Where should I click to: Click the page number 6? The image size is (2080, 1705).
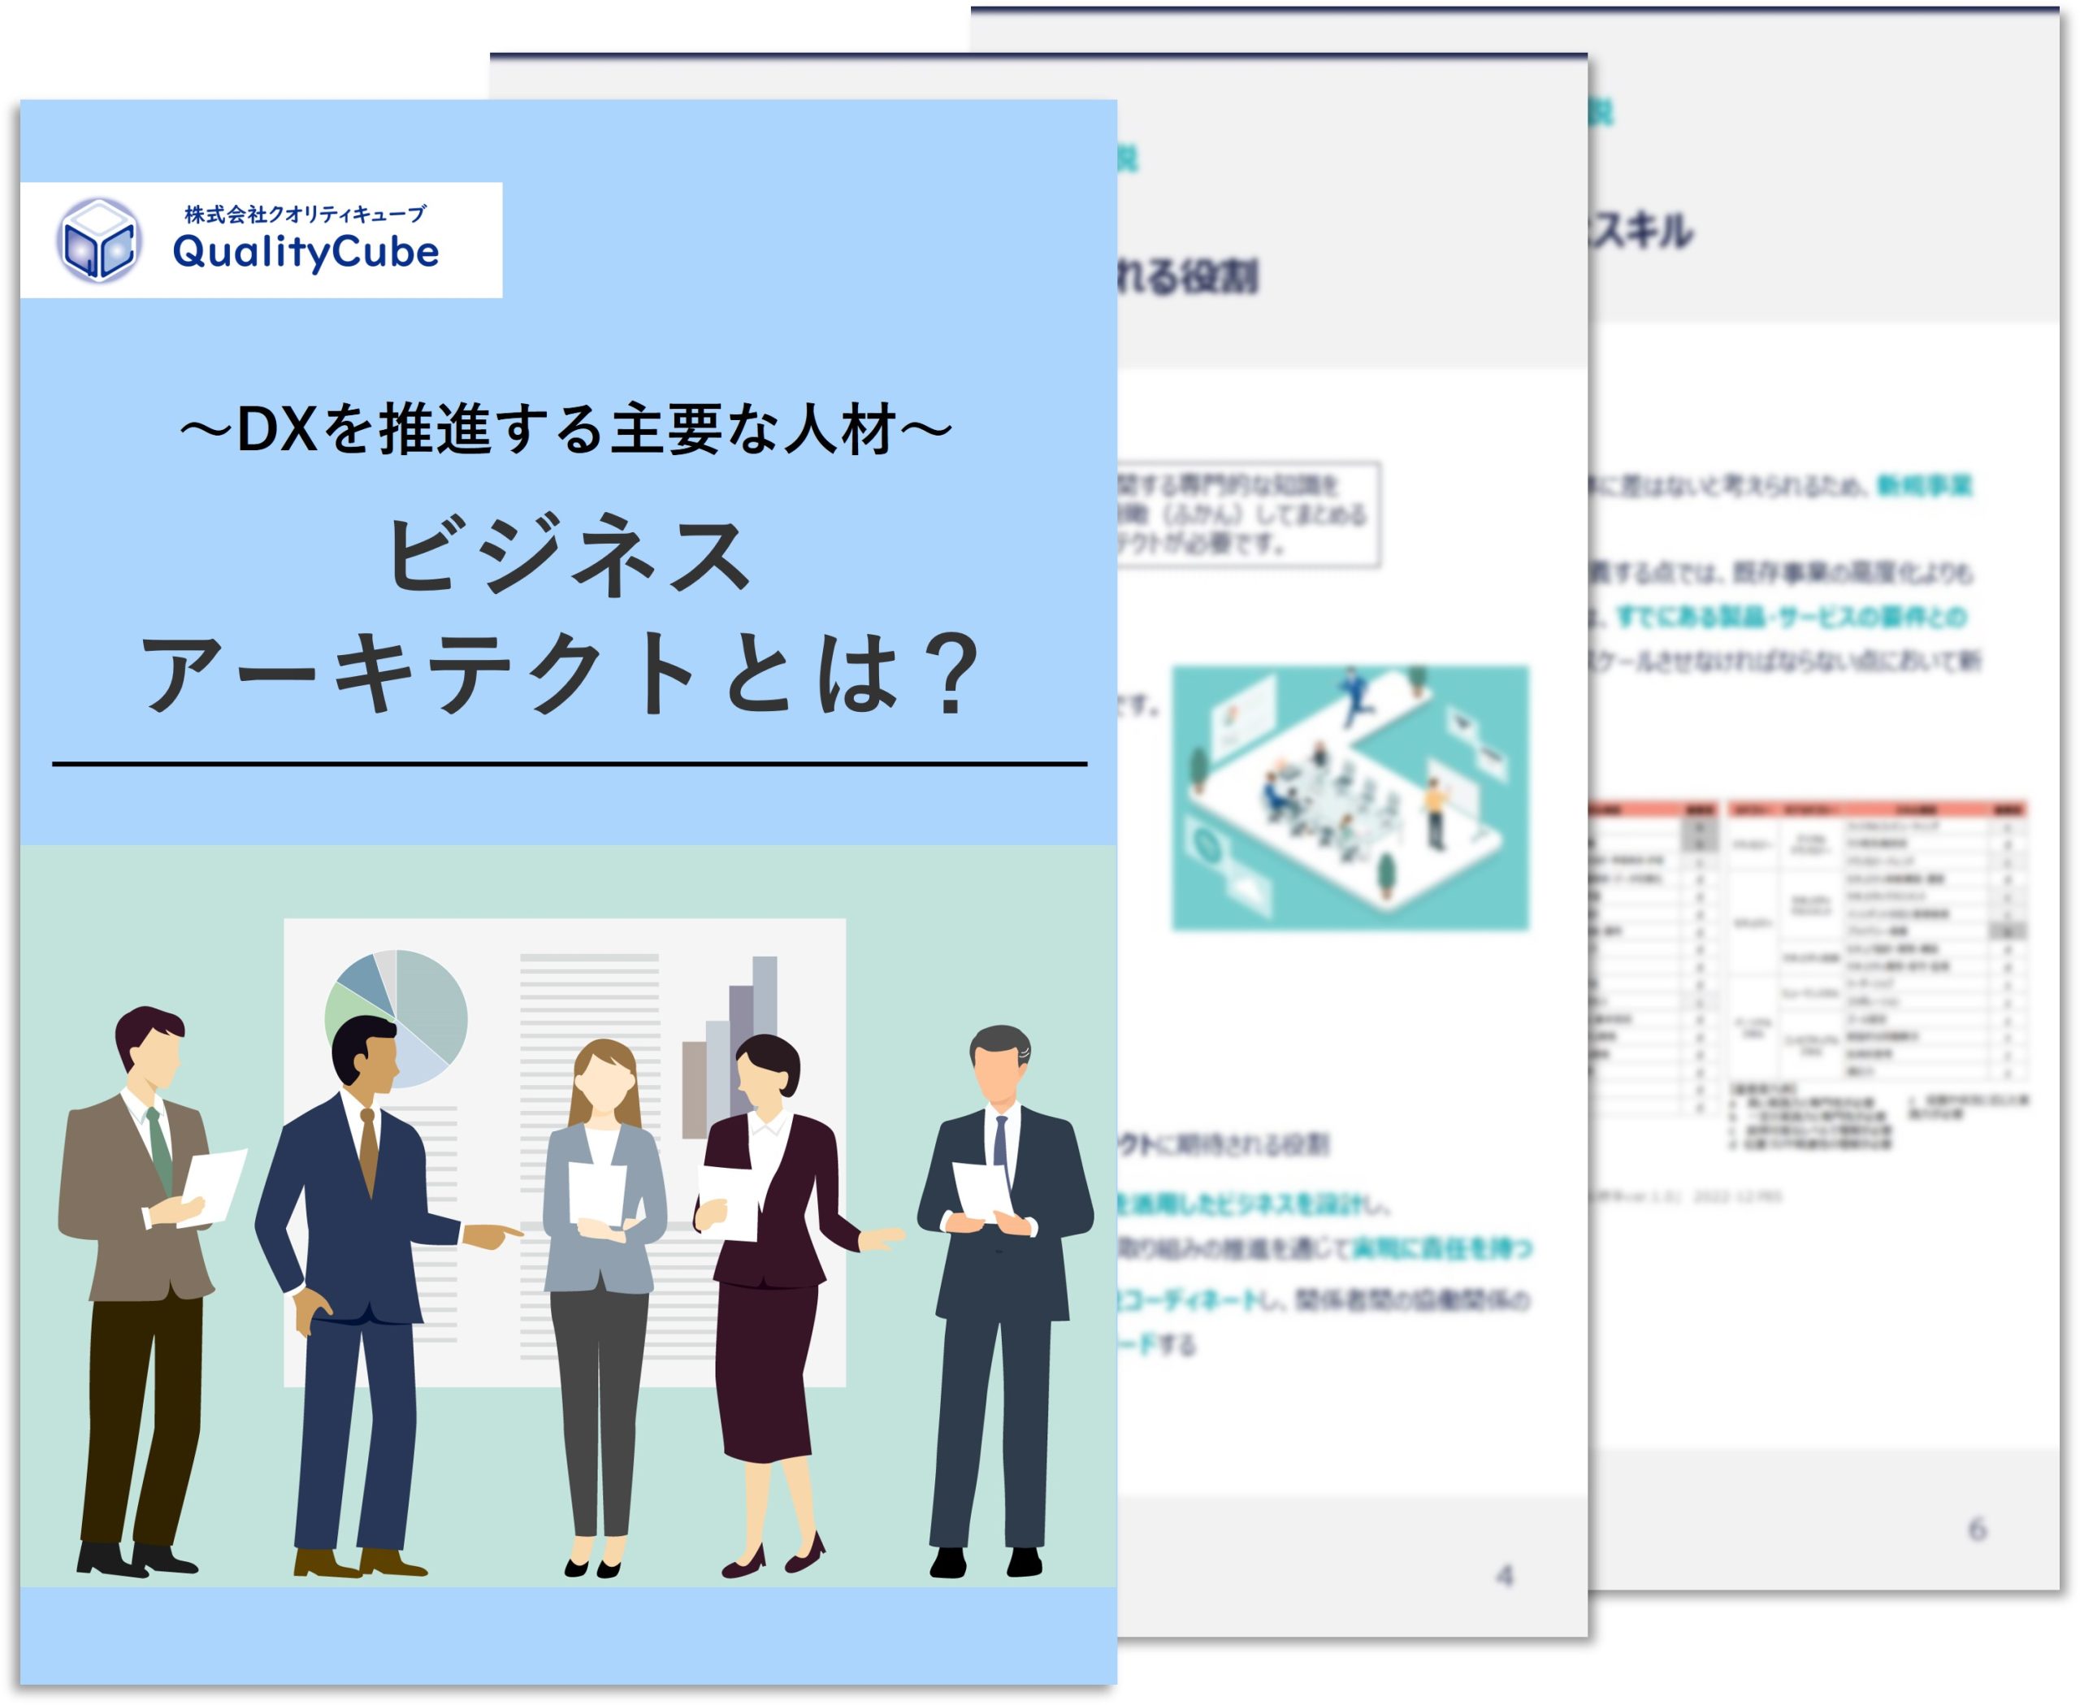pyautogui.click(x=1977, y=1529)
